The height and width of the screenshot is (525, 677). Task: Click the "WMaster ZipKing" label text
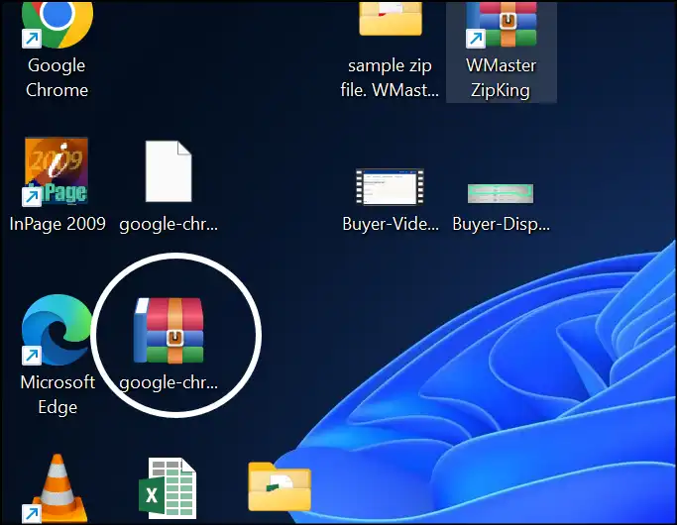501,77
